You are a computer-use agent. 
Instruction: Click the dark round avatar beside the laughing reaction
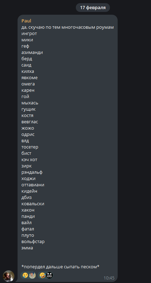pyautogui.click(x=50, y=275)
